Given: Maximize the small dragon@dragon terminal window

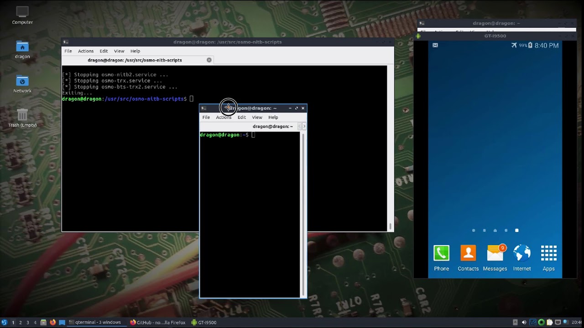Looking at the screenshot, I should click(297, 108).
